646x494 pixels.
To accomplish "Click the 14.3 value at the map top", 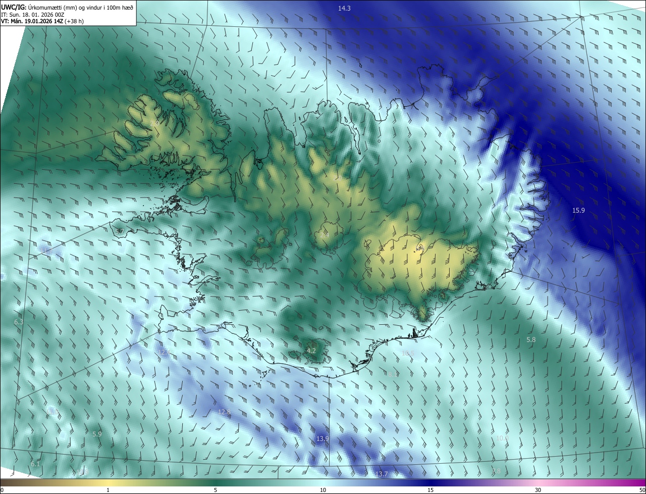I will [344, 9].
